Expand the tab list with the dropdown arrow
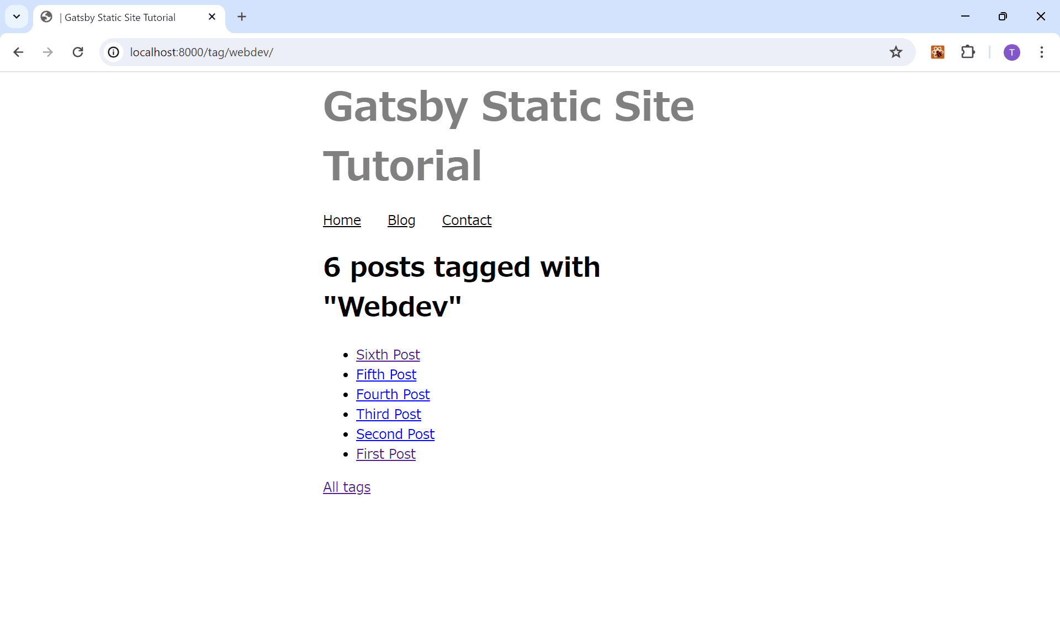This screenshot has width=1060, height=622. 16,17
